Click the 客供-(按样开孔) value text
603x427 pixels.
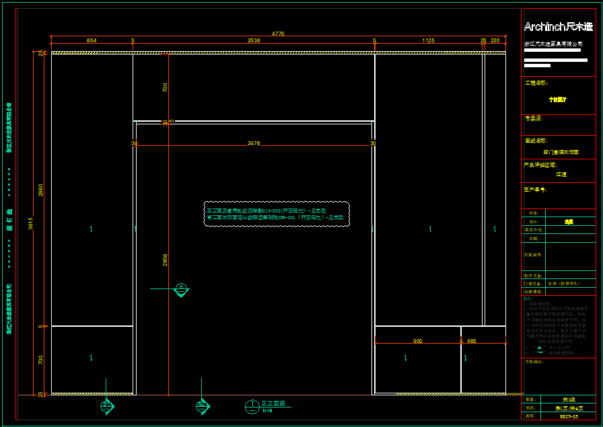coord(564,284)
